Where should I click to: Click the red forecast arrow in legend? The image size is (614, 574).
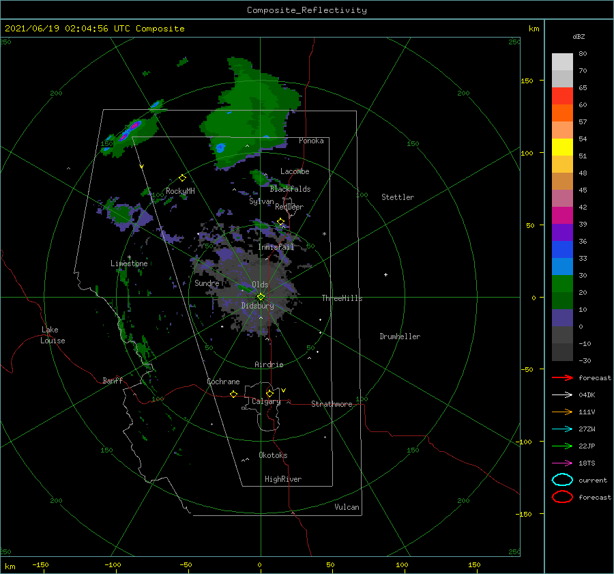pos(562,377)
